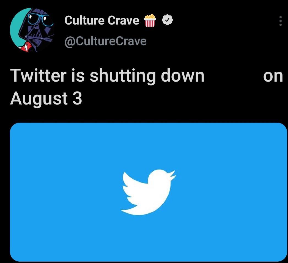Open the Culture Crave profile avatar
Viewport: 288px width, 263px height.
(x=32, y=30)
